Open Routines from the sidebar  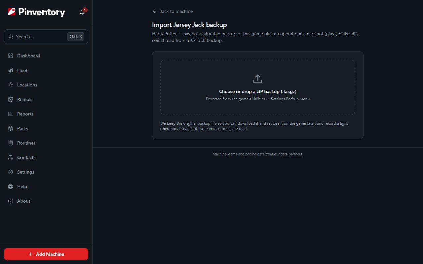(46, 143)
